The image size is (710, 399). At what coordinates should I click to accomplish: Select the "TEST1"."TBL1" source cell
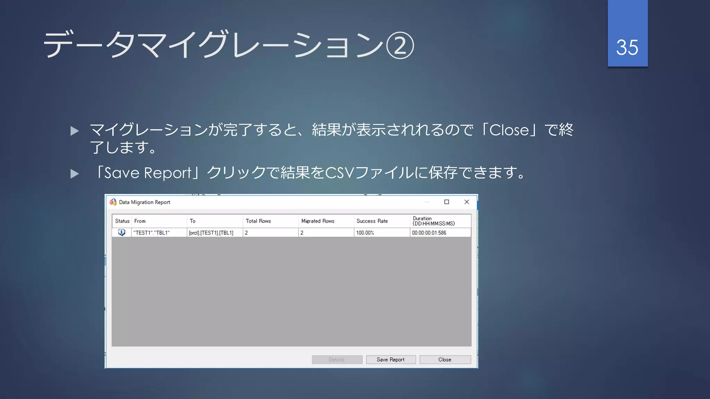pos(159,233)
